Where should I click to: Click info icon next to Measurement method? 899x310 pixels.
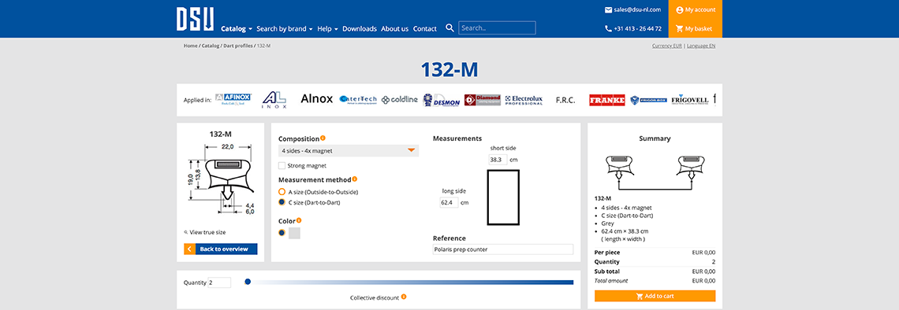tap(355, 179)
